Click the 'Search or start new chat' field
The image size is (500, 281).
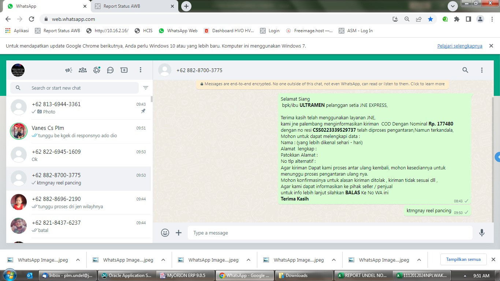click(75, 88)
